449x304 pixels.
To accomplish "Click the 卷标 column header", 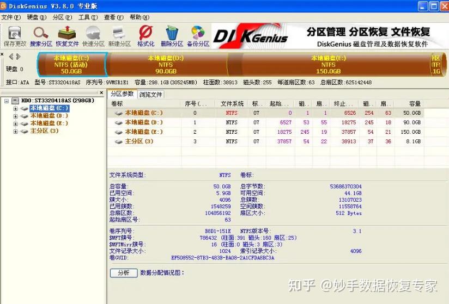I will coord(144,103).
